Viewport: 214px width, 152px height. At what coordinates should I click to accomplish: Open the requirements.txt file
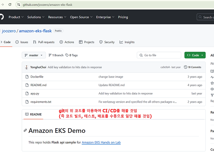[x=41, y=102]
